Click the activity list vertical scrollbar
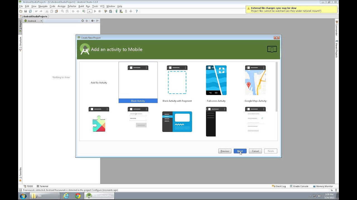 point(276,87)
